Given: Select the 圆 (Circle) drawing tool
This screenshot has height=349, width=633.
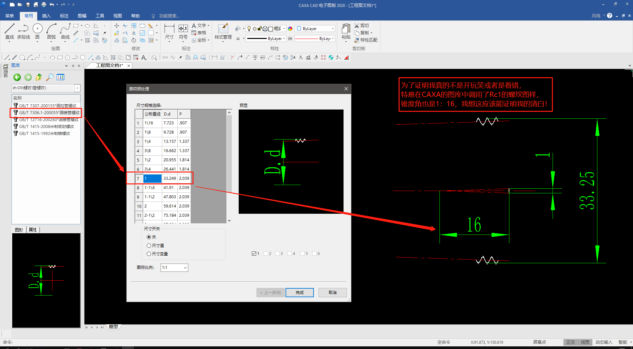Looking at the screenshot, I should pyautogui.click(x=37, y=32).
